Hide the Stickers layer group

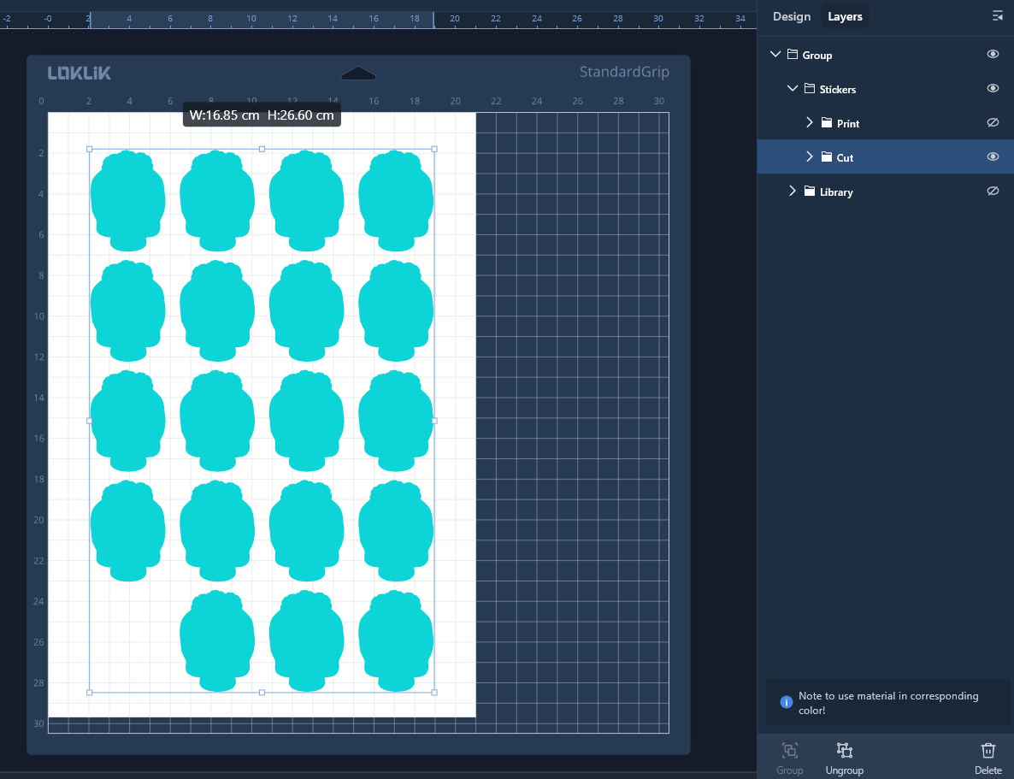(x=993, y=89)
